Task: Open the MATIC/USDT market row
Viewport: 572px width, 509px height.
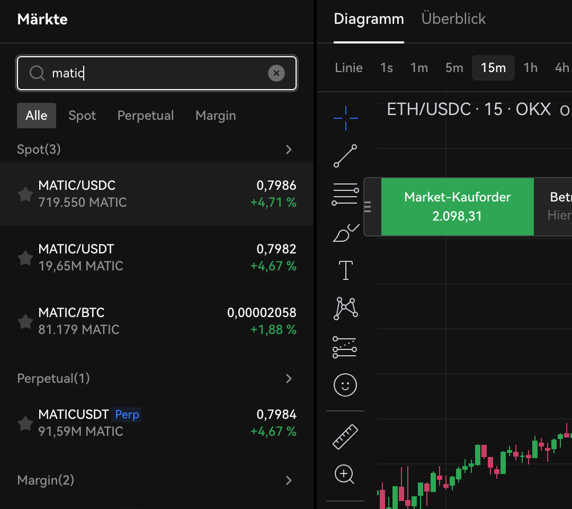Action: (157, 258)
